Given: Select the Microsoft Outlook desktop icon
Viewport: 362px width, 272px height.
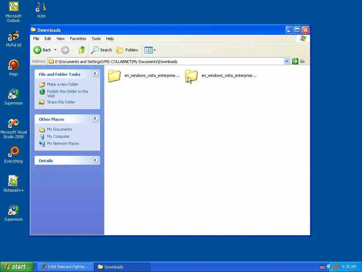Looking at the screenshot, I should coord(14,12).
